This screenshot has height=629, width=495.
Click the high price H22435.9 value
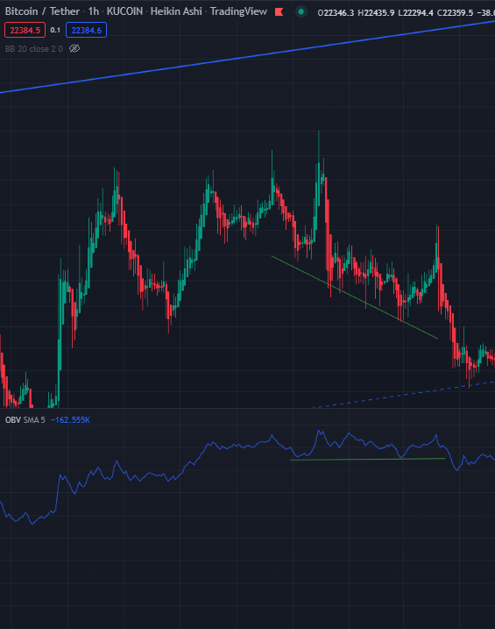pyautogui.click(x=376, y=13)
